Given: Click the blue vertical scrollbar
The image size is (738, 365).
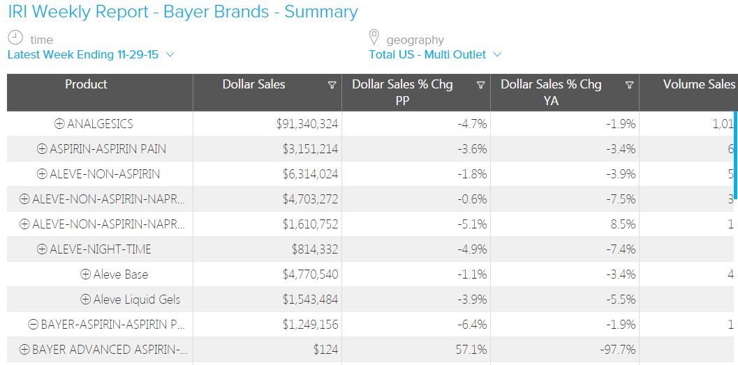Looking at the screenshot, I should (735, 153).
